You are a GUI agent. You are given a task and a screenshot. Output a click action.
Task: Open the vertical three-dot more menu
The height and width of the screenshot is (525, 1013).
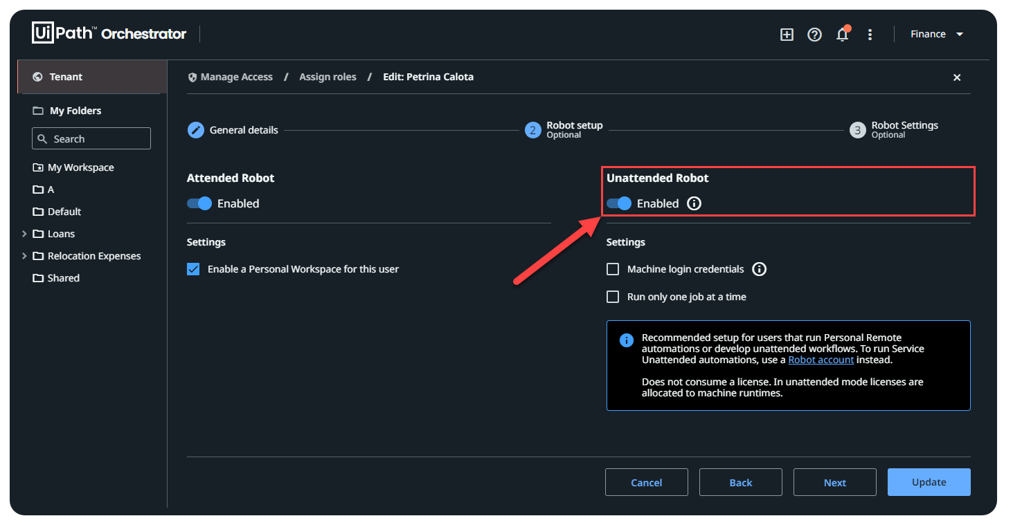tap(870, 35)
